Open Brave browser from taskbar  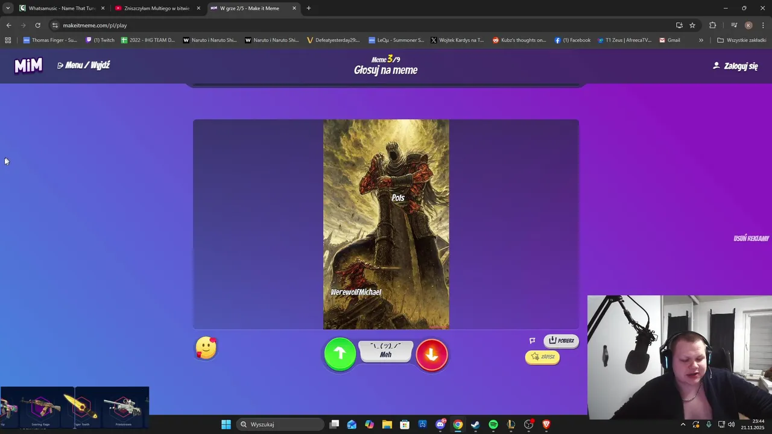[x=546, y=424]
